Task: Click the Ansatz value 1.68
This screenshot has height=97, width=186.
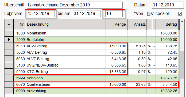Action: click(142, 65)
